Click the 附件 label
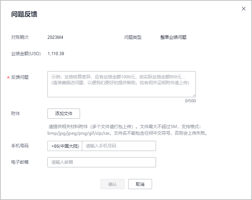This screenshot has width=252, height=200. coord(16,114)
